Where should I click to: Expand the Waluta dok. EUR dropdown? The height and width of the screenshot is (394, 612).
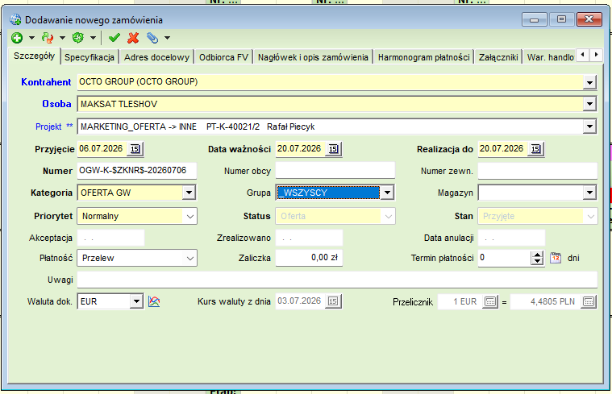[x=136, y=301]
